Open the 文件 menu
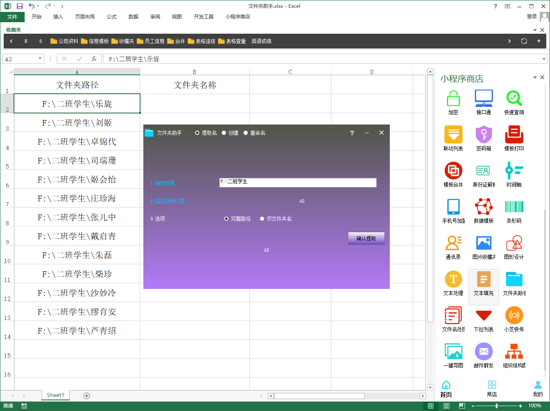The width and height of the screenshot is (550, 411). [x=12, y=17]
